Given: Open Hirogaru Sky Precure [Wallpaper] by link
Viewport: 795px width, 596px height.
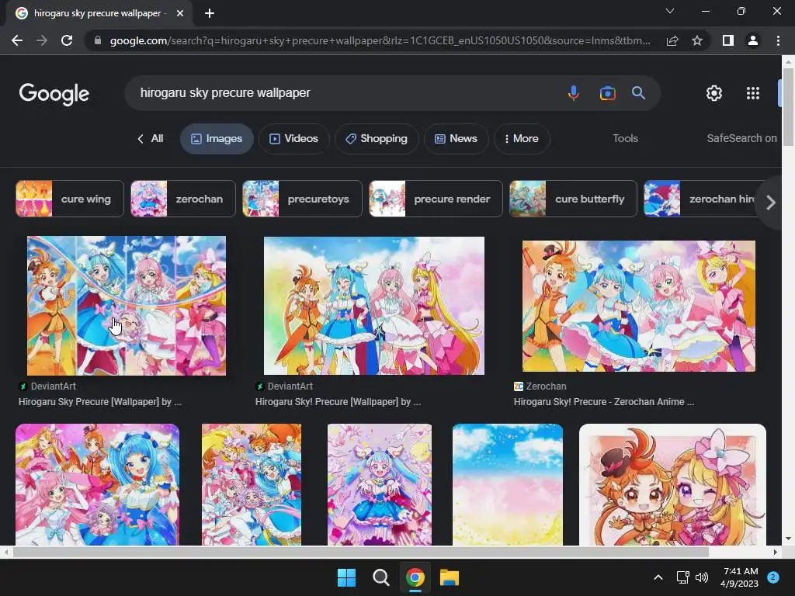Looking at the screenshot, I should (100, 402).
